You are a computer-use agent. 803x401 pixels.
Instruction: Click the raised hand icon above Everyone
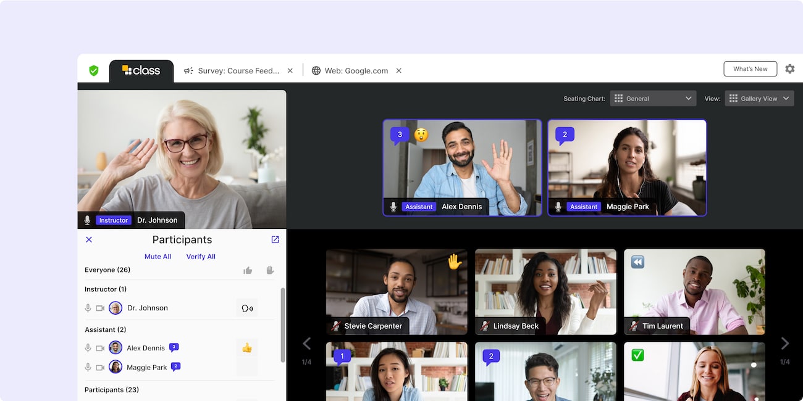[x=269, y=270]
